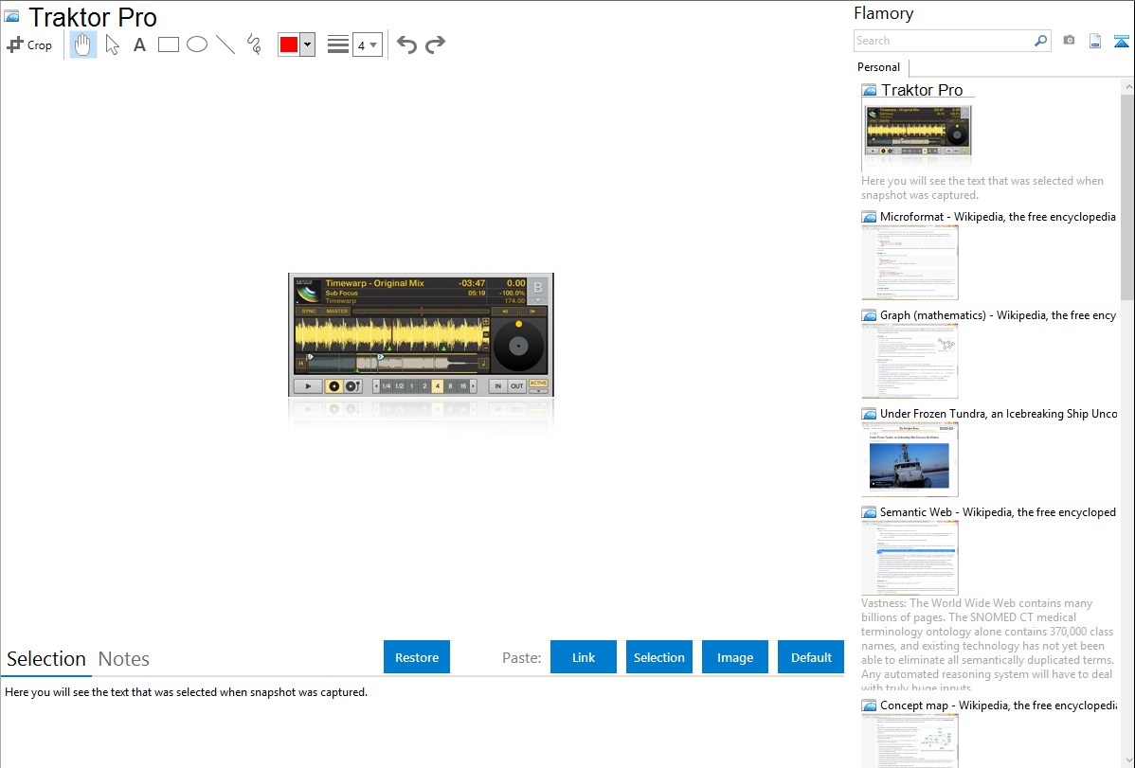Screen dimensions: 1135x768
Task: Click in the Flamory search field
Action: pos(943,41)
